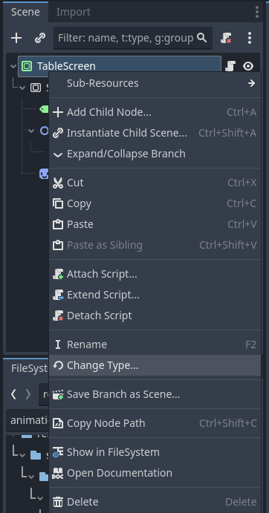
Task: Click the node filter input field
Action: pos(133,39)
